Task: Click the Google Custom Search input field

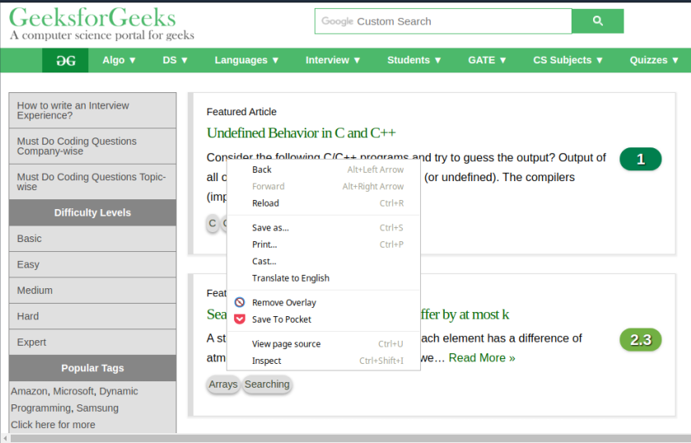Action: tap(443, 21)
